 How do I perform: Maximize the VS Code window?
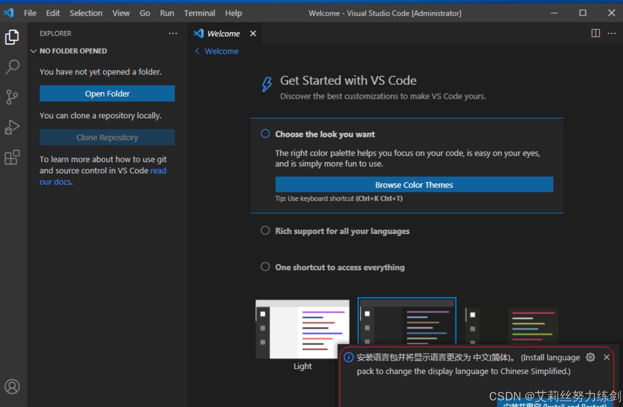coord(583,13)
